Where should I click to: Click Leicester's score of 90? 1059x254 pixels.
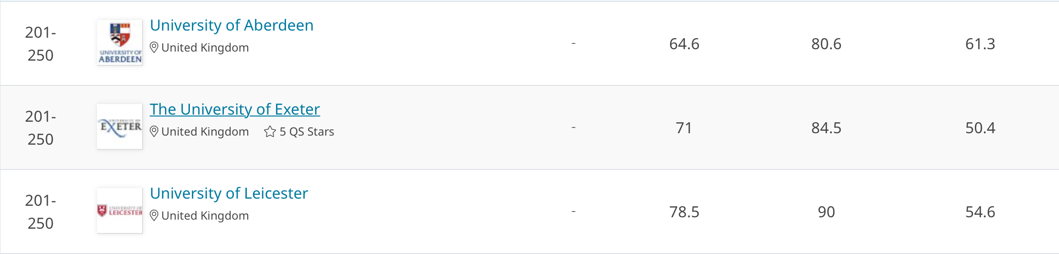coord(826,212)
